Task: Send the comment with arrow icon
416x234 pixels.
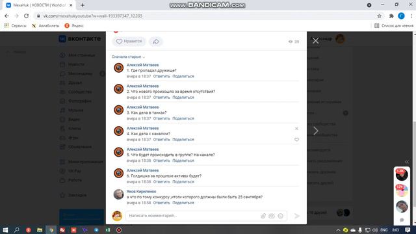Action: [297, 216]
